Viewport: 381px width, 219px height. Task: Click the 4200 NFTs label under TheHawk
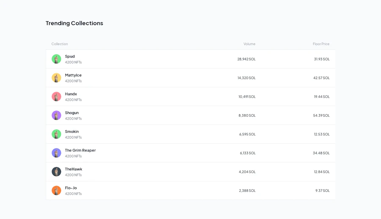pos(73,175)
